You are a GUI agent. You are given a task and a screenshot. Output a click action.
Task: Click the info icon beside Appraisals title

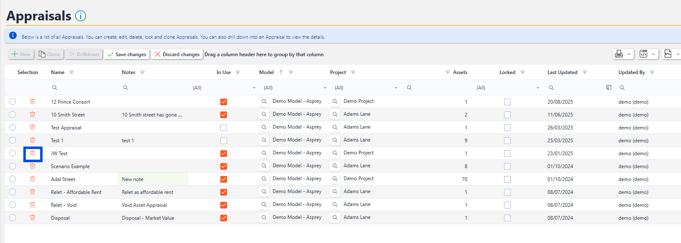click(81, 16)
